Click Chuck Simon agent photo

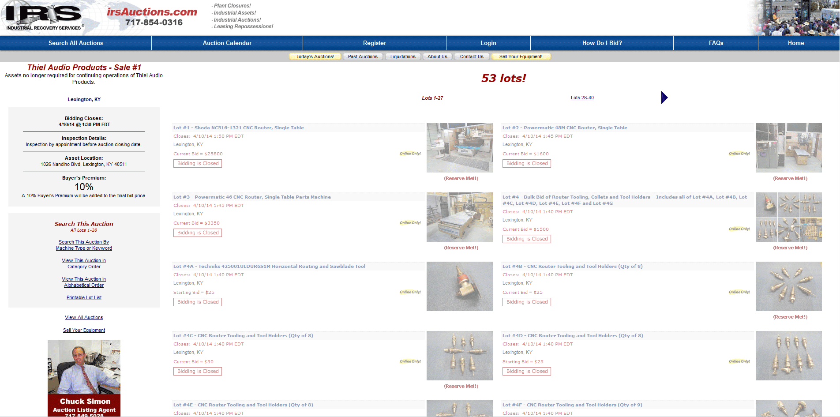[x=84, y=378]
